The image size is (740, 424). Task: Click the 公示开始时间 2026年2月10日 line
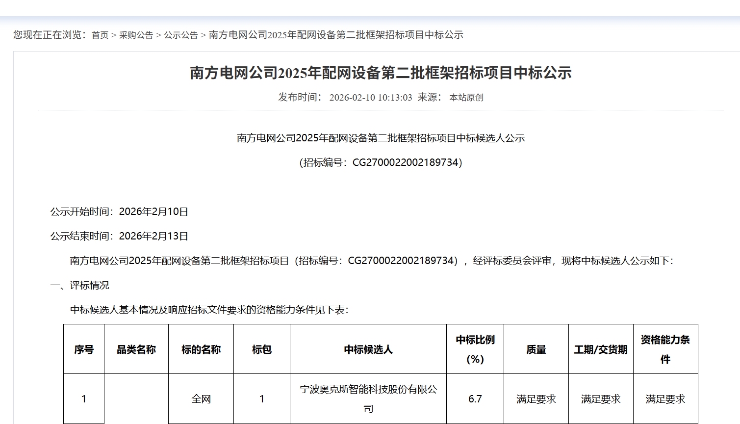pyautogui.click(x=119, y=212)
